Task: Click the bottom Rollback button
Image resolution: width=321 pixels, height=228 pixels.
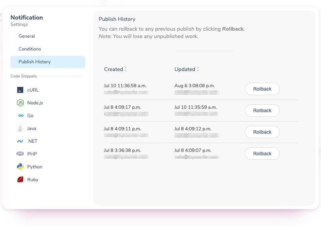Action: click(262, 154)
